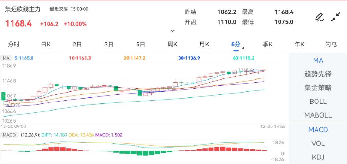Viewport: 347px width, 164px height.
Task: Switch to the 日K tab
Action: [x=46, y=45]
